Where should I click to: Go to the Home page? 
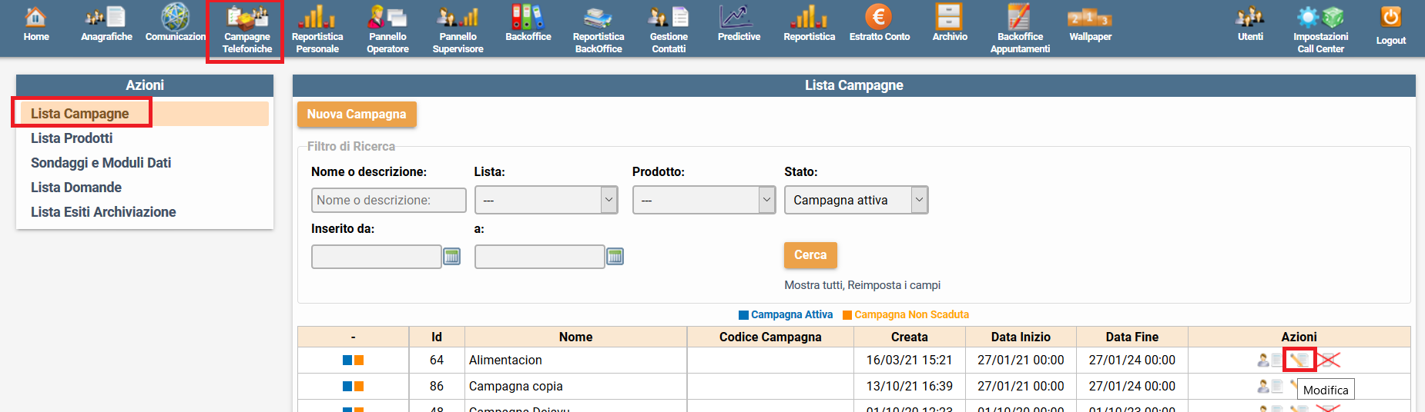[x=35, y=25]
